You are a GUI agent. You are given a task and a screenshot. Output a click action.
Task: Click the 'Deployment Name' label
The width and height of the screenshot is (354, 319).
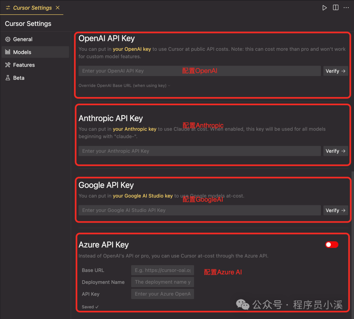pyautogui.click(x=103, y=282)
